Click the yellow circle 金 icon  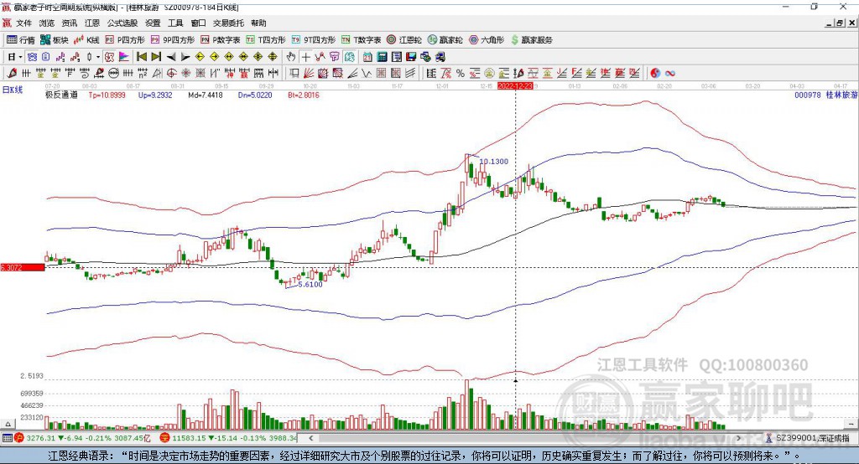coord(489,73)
